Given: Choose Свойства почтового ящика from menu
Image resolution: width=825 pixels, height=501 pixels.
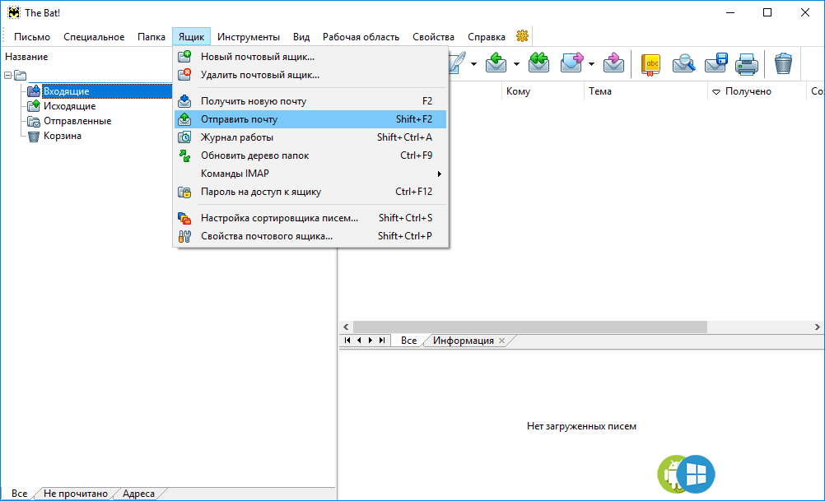Looking at the screenshot, I should click(x=267, y=236).
